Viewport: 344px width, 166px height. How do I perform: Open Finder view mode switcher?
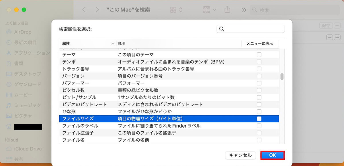(x=176, y=10)
